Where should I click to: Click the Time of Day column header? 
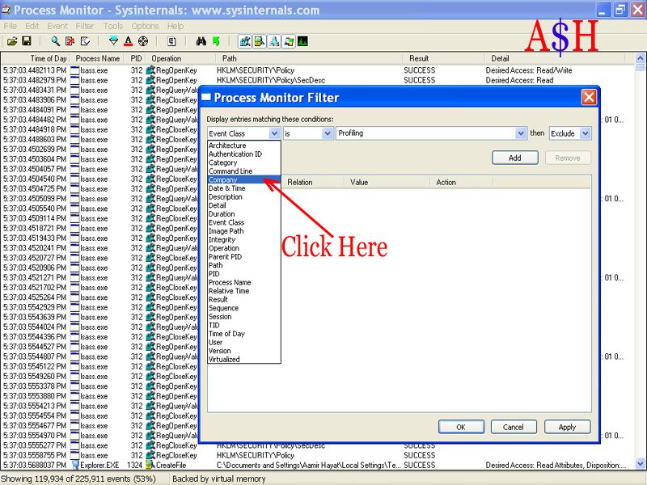click(35, 58)
